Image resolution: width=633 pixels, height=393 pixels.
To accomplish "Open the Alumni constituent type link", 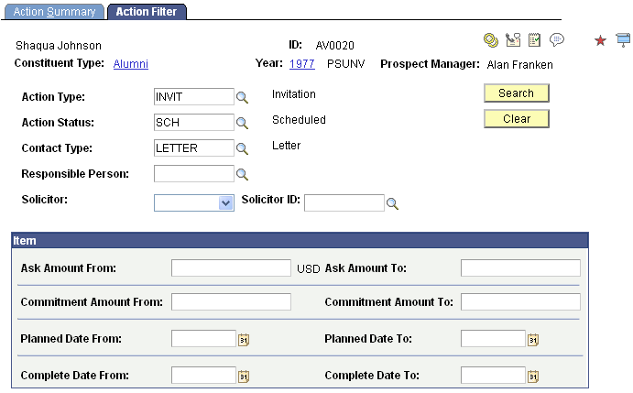I will 131,64.
